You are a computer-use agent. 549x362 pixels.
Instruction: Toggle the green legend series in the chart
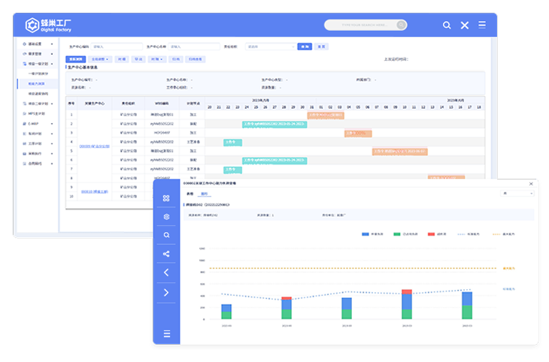pyautogui.click(x=400, y=234)
